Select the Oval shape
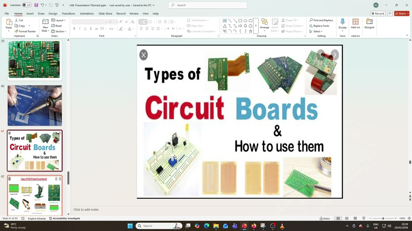This screenshot has height=231, width=412. click(245, 21)
